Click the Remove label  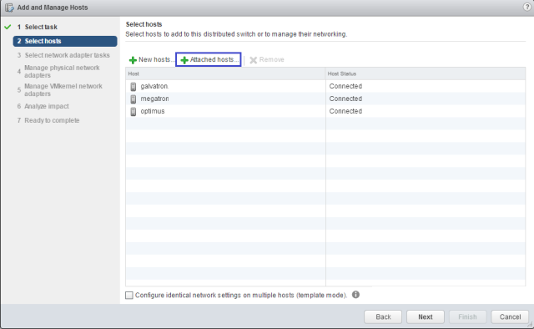[x=271, y=59]
